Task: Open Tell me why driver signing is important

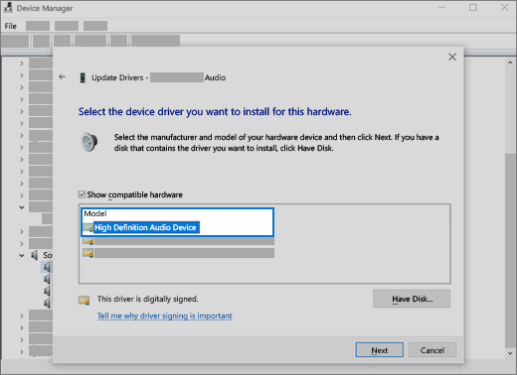Action: tap(165, 315)
